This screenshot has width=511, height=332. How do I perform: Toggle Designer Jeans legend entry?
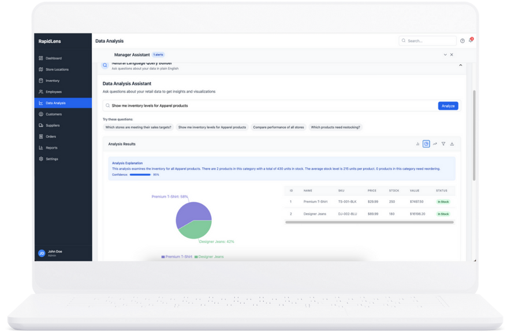point(209,256)
